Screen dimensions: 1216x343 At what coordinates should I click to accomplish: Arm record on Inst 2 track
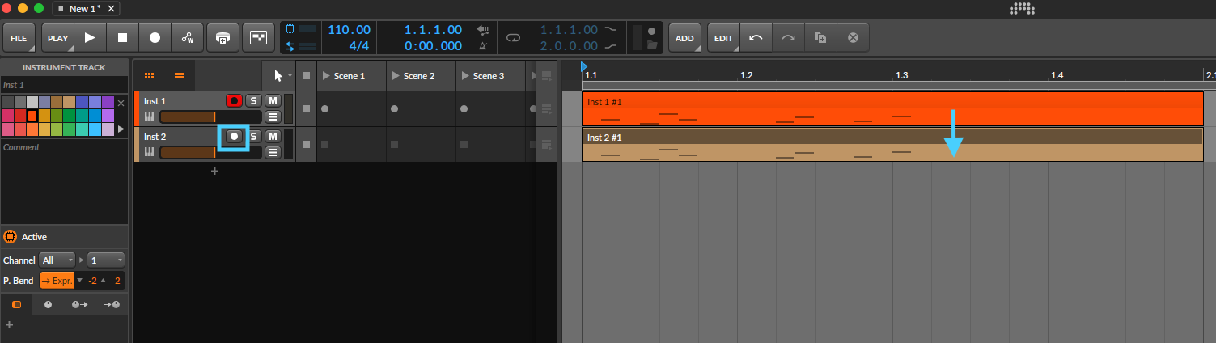[234, 137]
